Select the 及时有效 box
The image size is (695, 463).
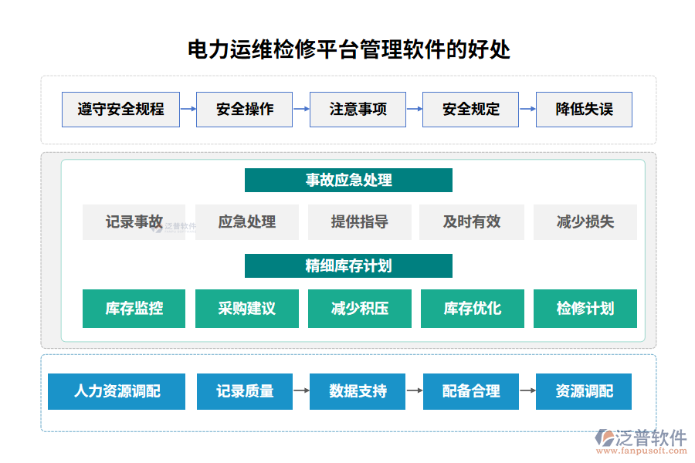tap(473, 222)
